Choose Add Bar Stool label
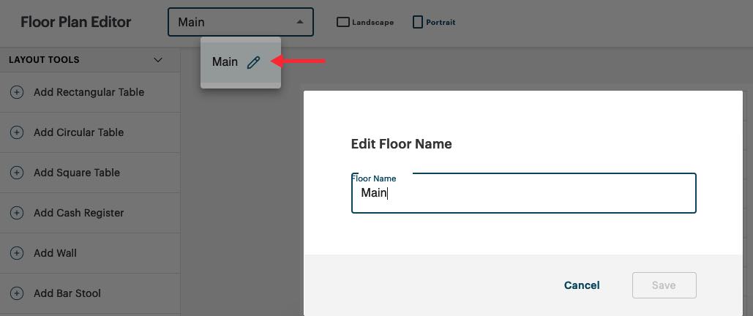The height and width of the screenshot is (316, 753). (67, 293)
